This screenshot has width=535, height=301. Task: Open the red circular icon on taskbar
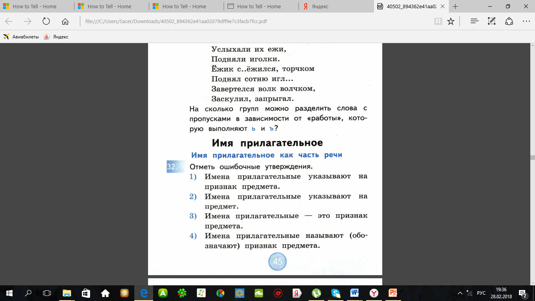278,293
